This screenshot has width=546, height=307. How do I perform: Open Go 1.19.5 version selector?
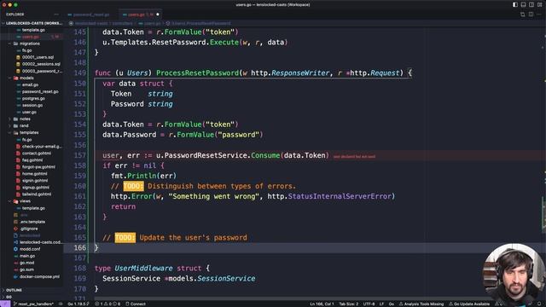(78, 304)
